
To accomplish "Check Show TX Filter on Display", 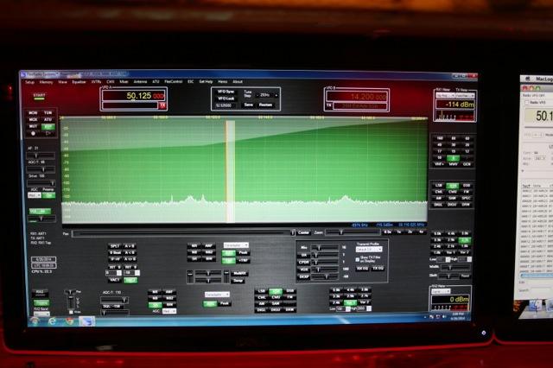I will [x=358, y=259].
